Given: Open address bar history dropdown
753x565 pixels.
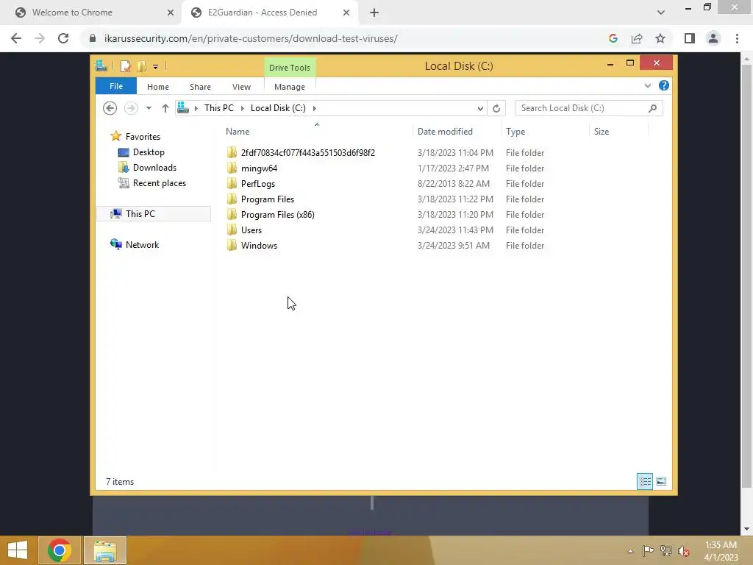Looking at the screenshot, I should click(480, 109).
